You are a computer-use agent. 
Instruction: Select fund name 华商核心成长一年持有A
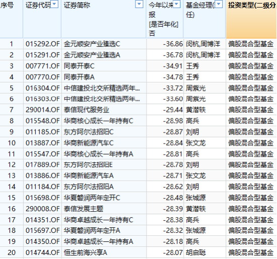point(98,154)
